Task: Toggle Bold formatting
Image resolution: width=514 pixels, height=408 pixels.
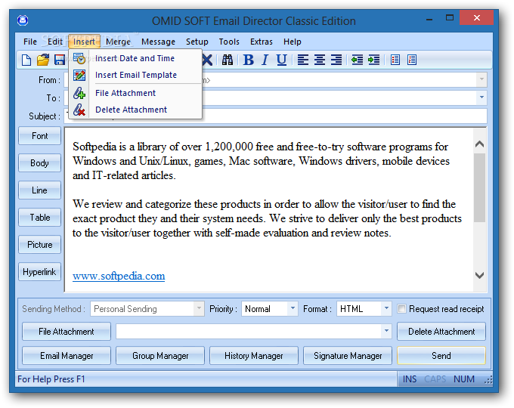Action: [249, 60]
